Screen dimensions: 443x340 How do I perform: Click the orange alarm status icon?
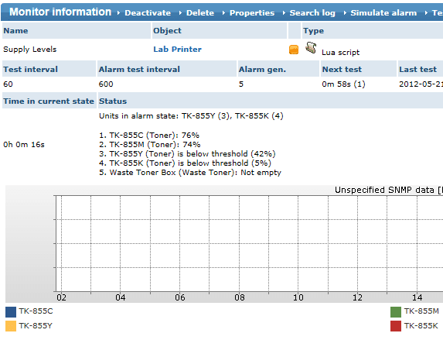pos(294,50)
